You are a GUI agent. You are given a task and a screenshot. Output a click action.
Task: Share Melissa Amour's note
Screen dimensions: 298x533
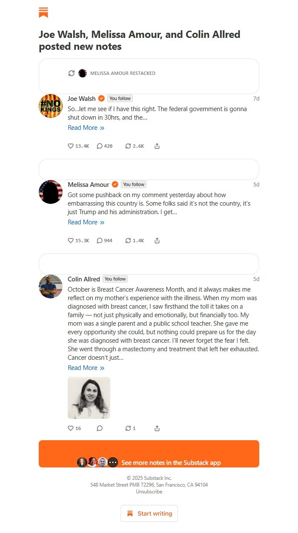point(157,241)
